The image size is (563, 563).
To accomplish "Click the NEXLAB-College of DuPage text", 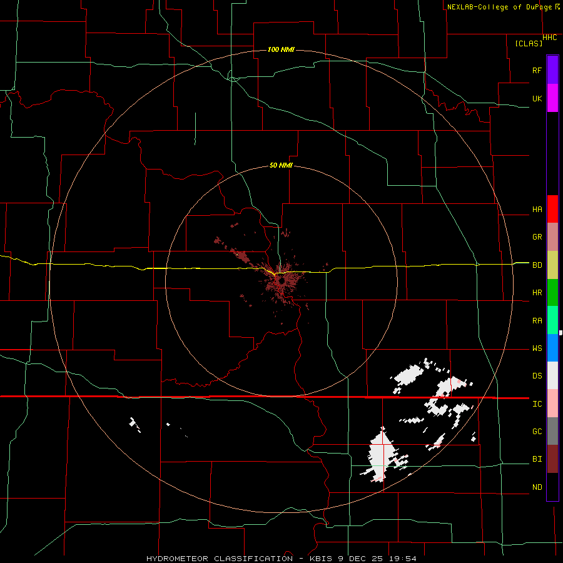I will pos(500,7).
